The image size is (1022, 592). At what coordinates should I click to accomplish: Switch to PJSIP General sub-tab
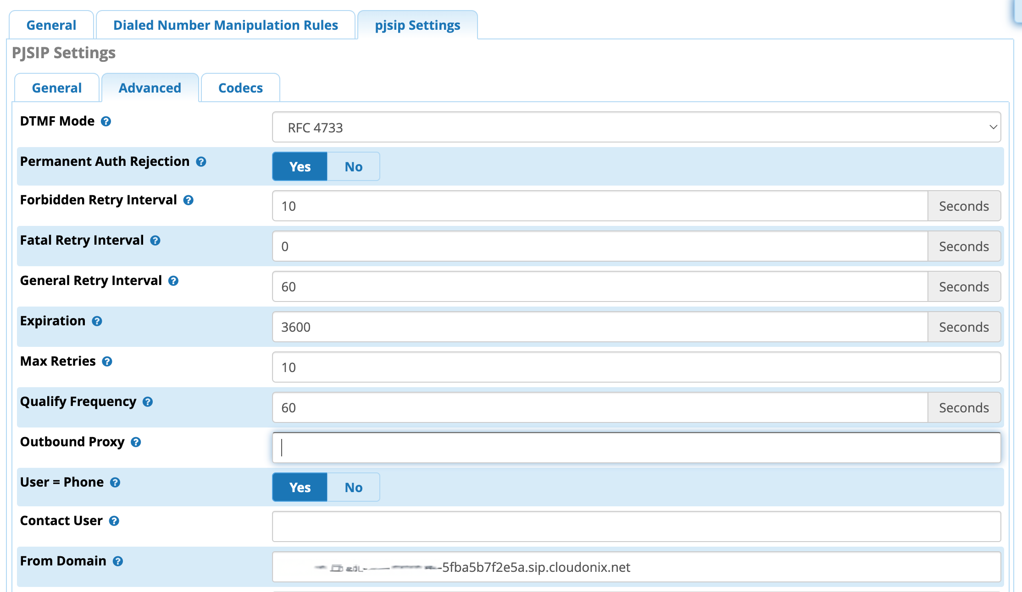57,88
